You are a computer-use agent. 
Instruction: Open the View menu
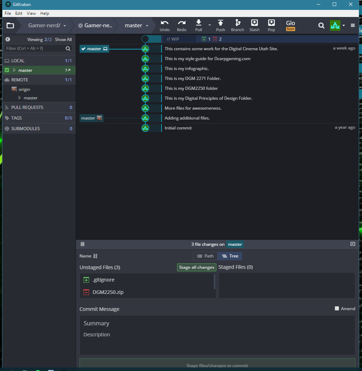pyautogui.click(x=31, y=13)
